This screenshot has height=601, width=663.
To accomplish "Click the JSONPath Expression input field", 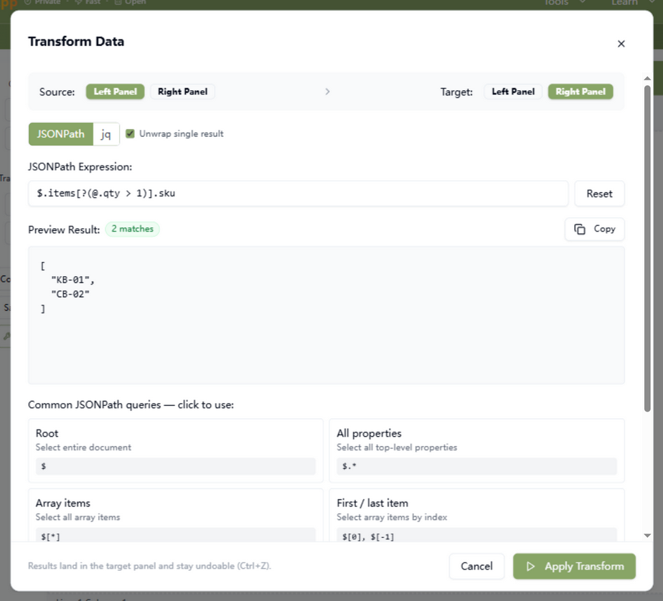I will (x=298, y=194).
